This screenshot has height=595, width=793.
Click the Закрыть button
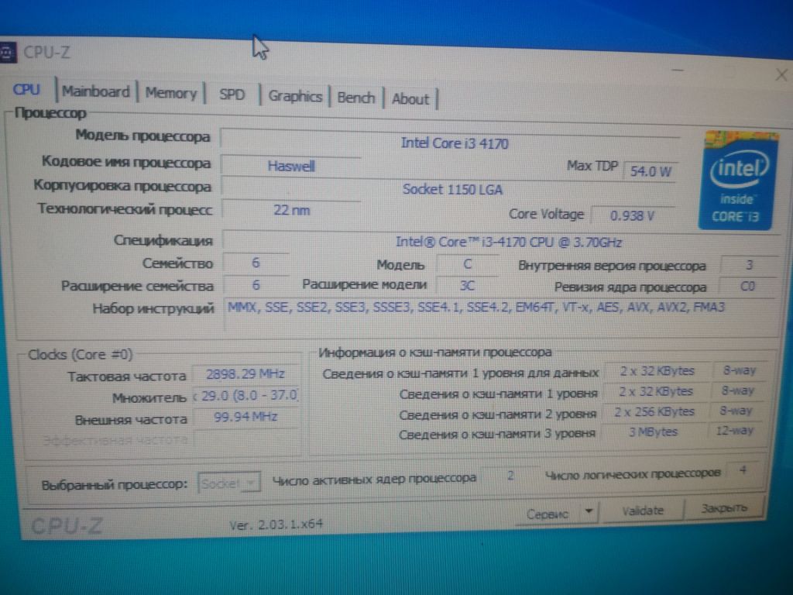pyautogui.click(x=724, y=508)
